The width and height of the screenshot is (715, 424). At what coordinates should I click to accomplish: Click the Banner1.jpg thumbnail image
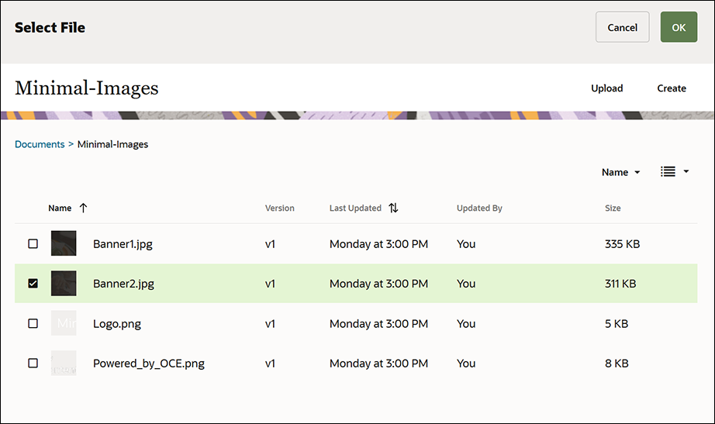point(64,243)
